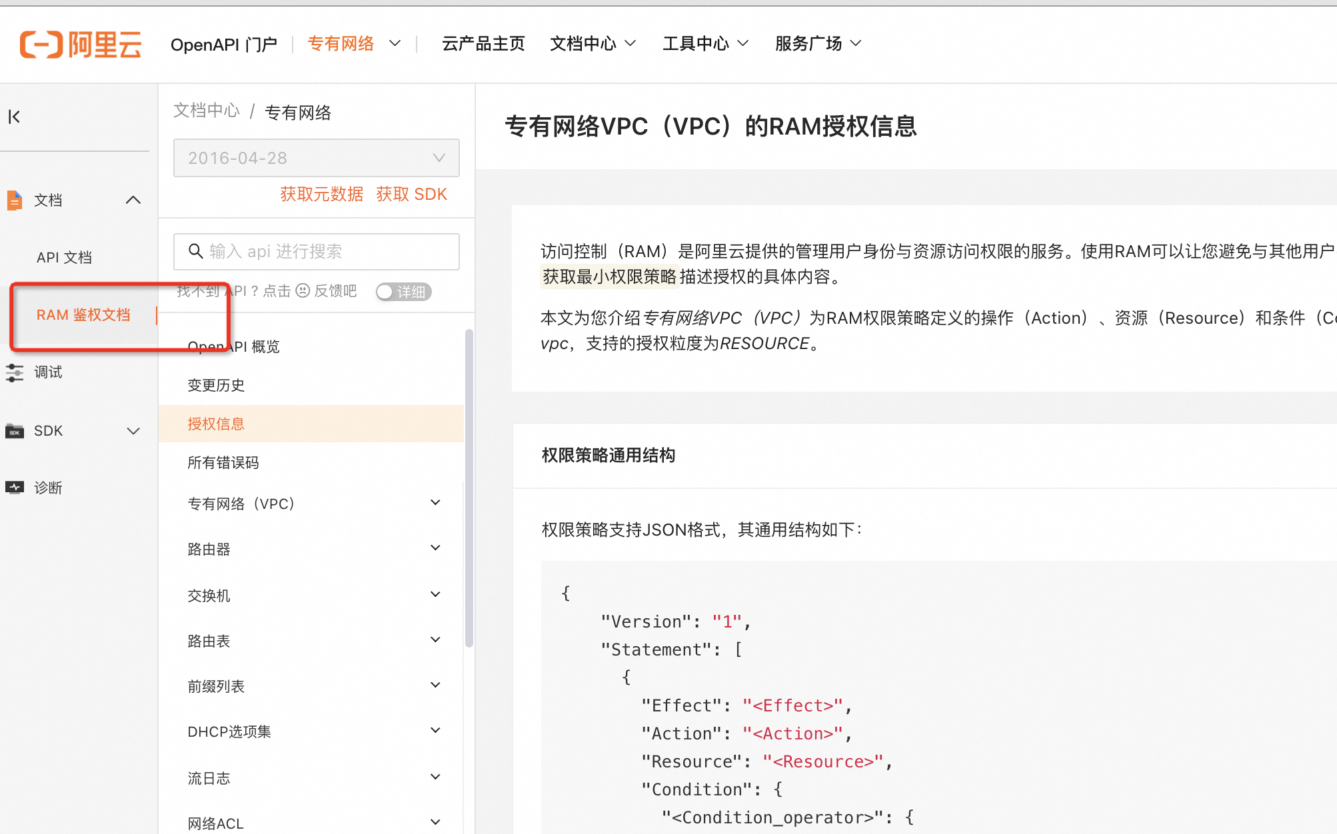
Task: Click the 找不到 API？点击反馈吧 feedback link
Action: [x=267, y=291]
